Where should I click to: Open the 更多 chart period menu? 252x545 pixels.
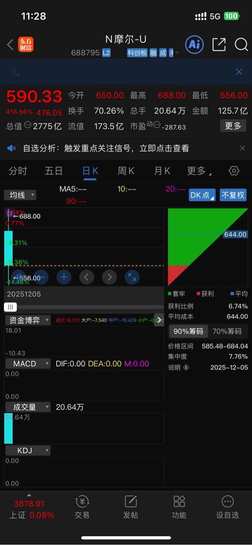(199, 171)
